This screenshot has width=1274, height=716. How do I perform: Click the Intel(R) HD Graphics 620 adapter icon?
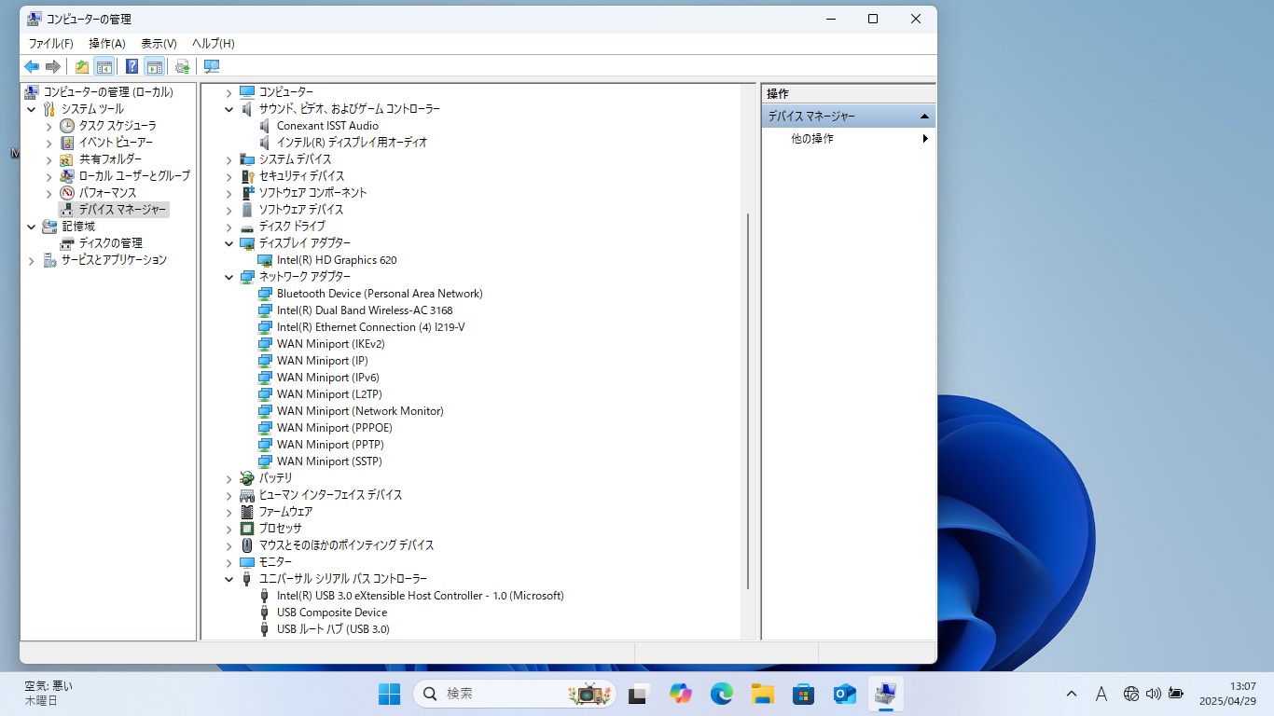pyautogui.click(x=265, y=260)
